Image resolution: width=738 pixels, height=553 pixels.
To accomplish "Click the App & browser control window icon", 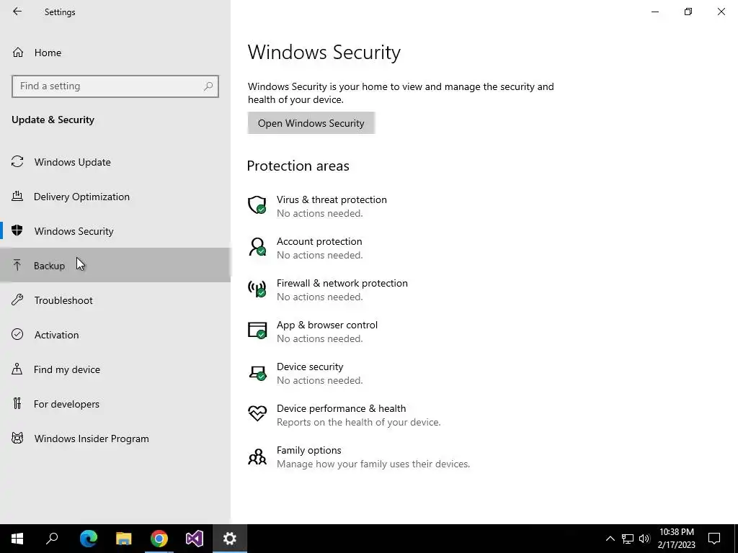I will click(x=257, y=331).
